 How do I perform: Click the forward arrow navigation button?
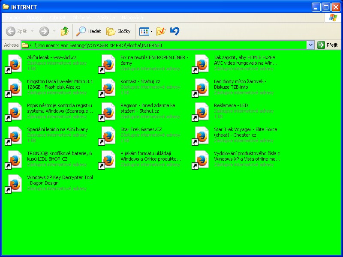44,31
